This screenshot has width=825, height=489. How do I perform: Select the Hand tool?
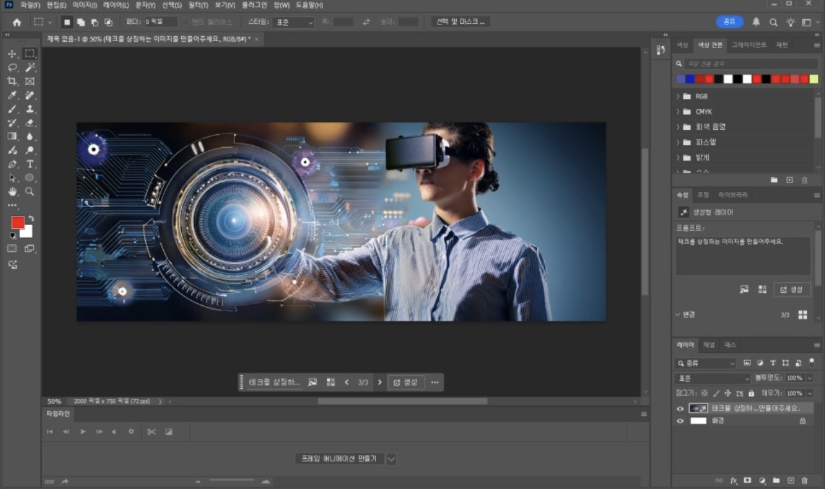click(x=12, y=191)
